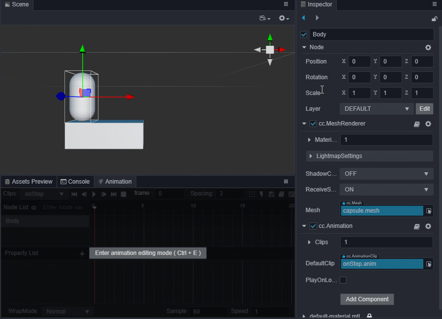Open the WrapMode Normal dropdown
This screenshot has width=442, height=319.
coord(67,312)
